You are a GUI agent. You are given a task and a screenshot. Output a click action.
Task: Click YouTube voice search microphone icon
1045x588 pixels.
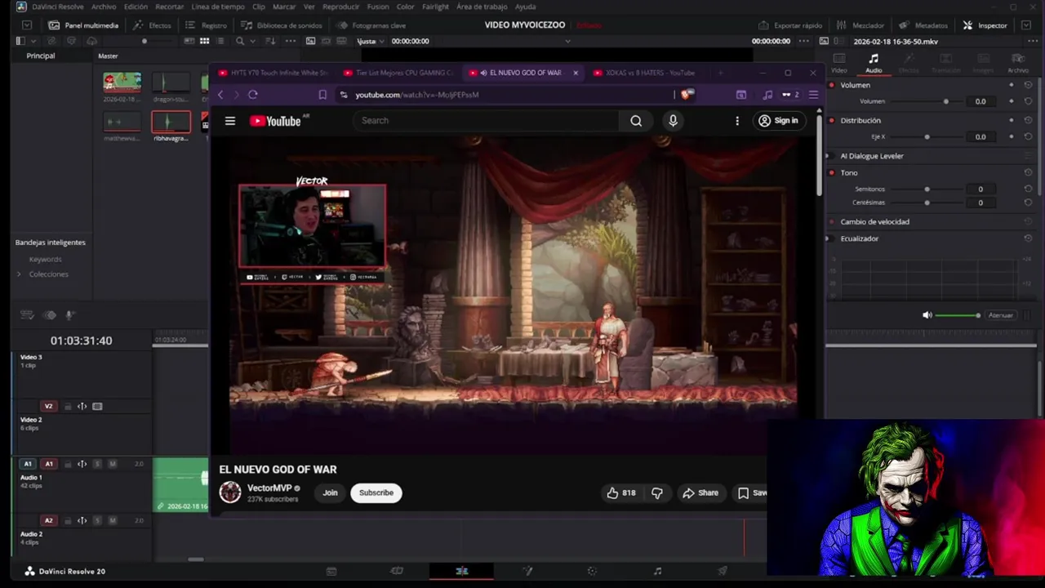673,121
